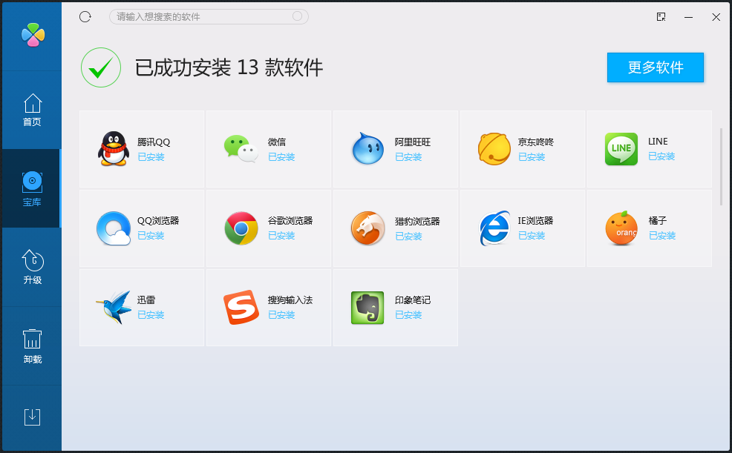Screen dimensions: 732x453
Task: Click the vertical scrollbar on right edge
Action: (722, 167)
